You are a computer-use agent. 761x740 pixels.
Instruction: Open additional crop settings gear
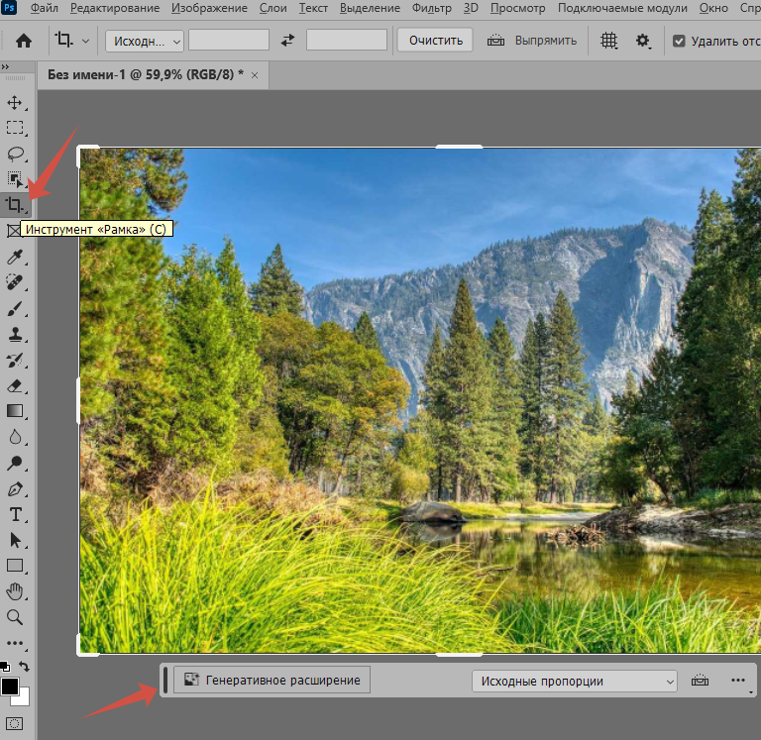(642, 41)
